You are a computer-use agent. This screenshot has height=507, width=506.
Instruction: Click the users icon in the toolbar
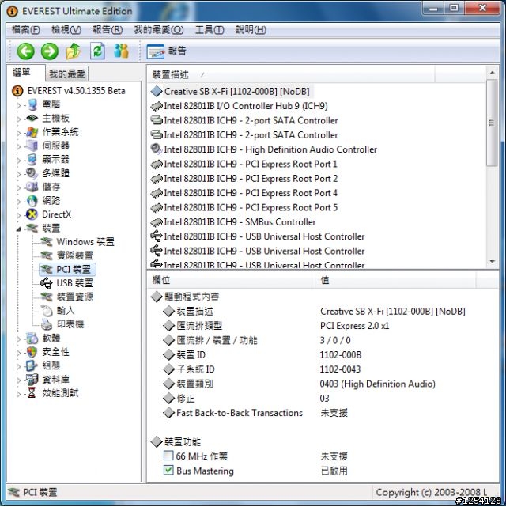[122, 51]
